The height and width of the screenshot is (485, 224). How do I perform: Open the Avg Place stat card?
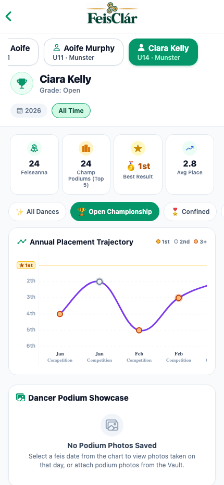[190, 164]
